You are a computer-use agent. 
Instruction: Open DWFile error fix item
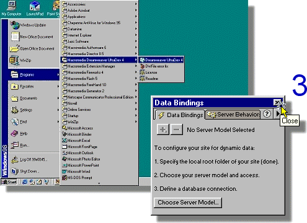tap(161, 66)
